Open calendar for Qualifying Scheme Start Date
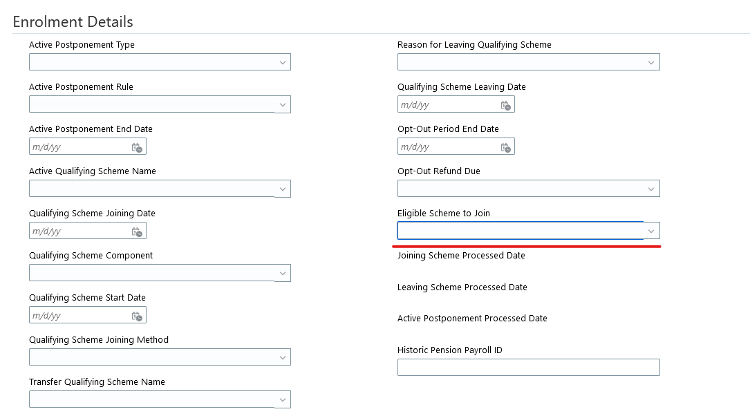The width and height of the screenshot is (750, 416). pyautogui.click(x=137, y=316)
